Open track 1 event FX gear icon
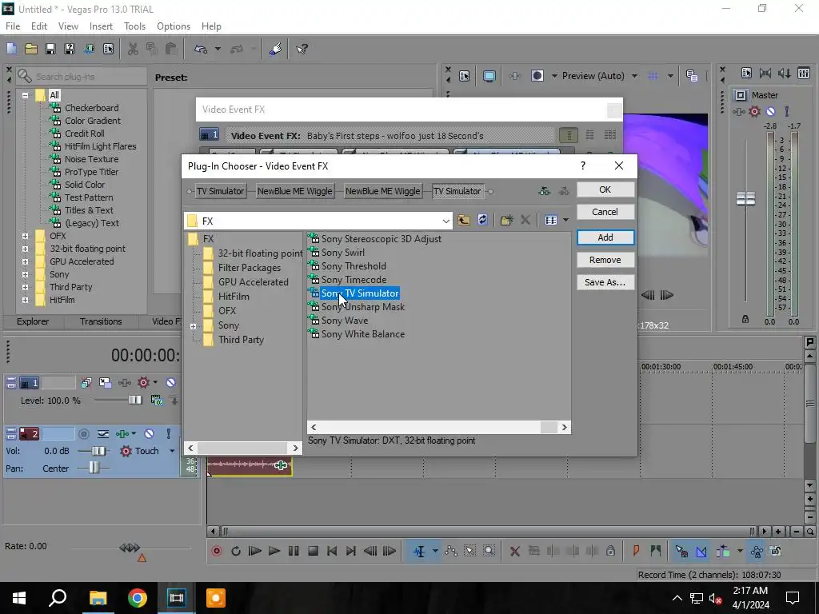The image size is (819, 614). 143,383
